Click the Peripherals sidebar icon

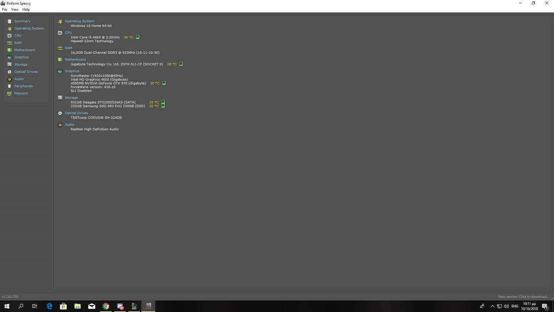10,86
